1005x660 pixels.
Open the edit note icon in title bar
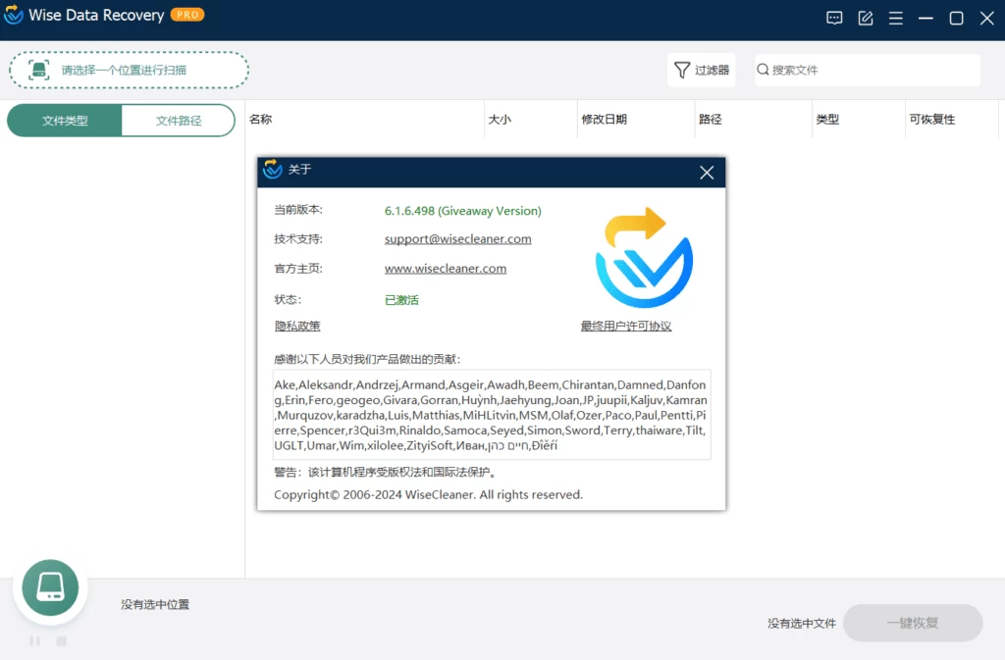click(x=865, y=18)
